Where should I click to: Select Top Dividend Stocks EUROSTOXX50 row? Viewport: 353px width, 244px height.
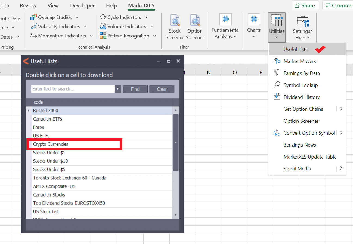[x=102, y=203]
